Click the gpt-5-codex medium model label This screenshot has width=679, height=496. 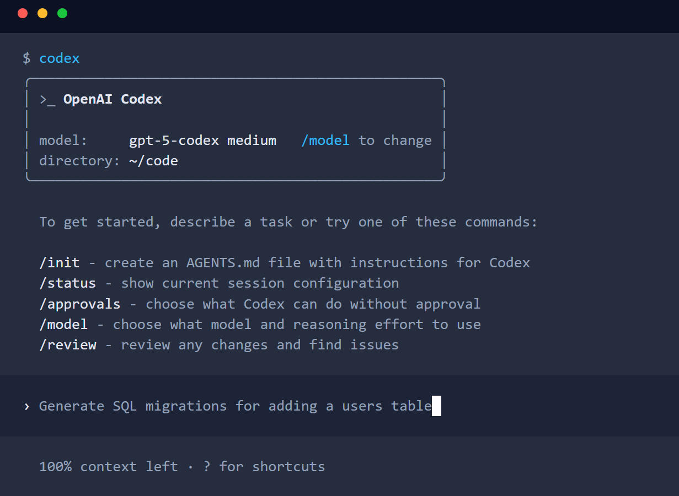203,140
